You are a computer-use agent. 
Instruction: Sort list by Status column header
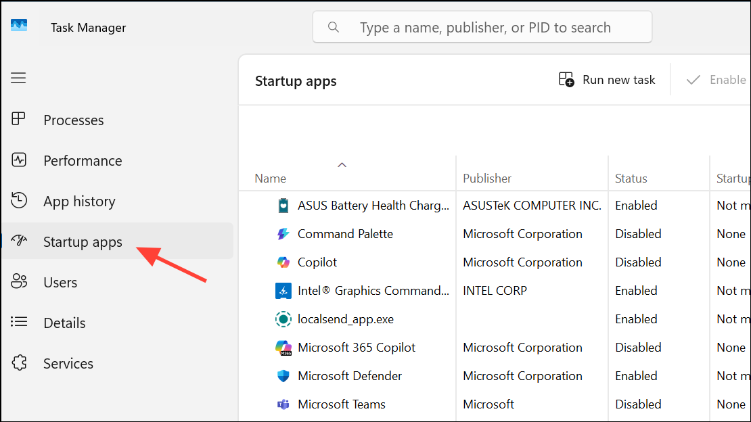pyautogui.click(x=631, y=179)
